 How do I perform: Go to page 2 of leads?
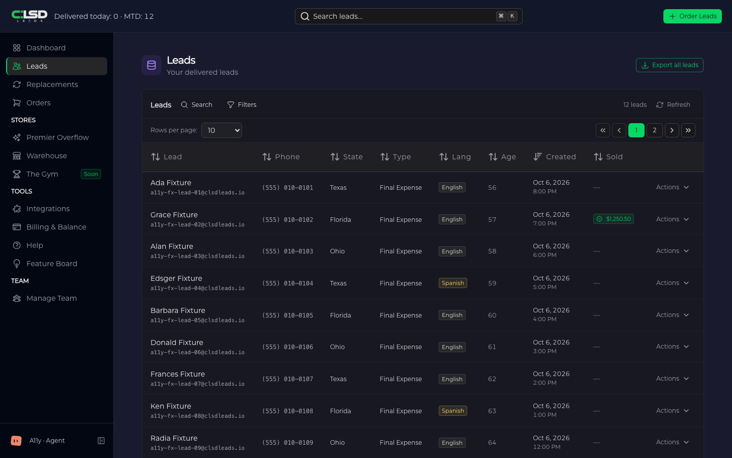655,130
